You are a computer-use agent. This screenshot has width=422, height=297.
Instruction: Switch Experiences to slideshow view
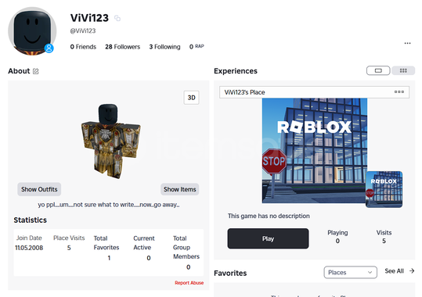click(x=378, y=70)
